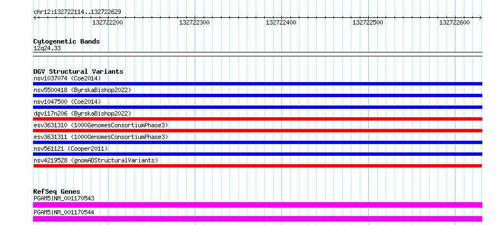
Task: Select the nsv4219528 (gnomADStructuralVariants) label
Action: point(96,160)
